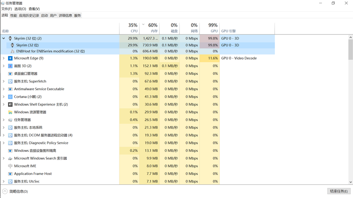
Task: Click the UtcSvc service host icon
Action: point(10,182)
